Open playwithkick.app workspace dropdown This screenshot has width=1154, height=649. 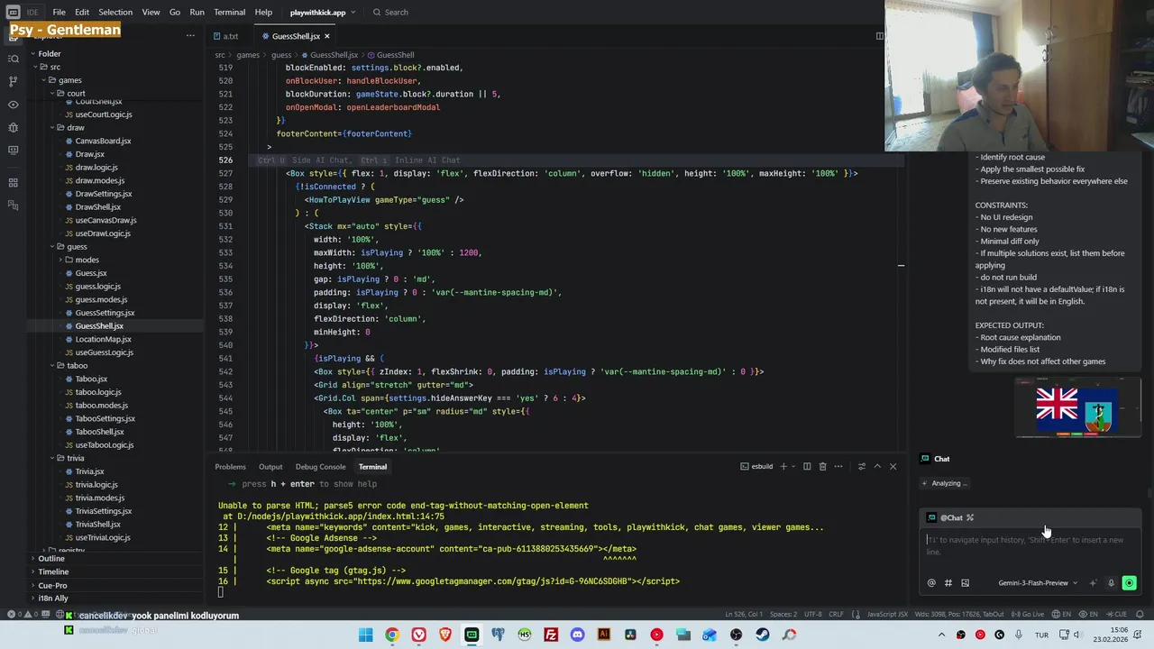pos(323,13)
